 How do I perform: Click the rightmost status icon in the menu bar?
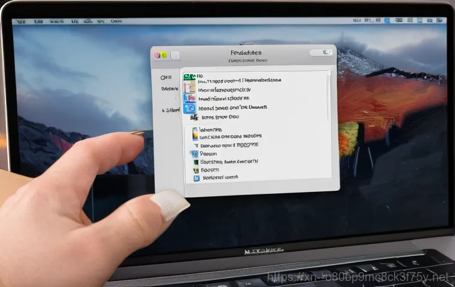point(439,20)
